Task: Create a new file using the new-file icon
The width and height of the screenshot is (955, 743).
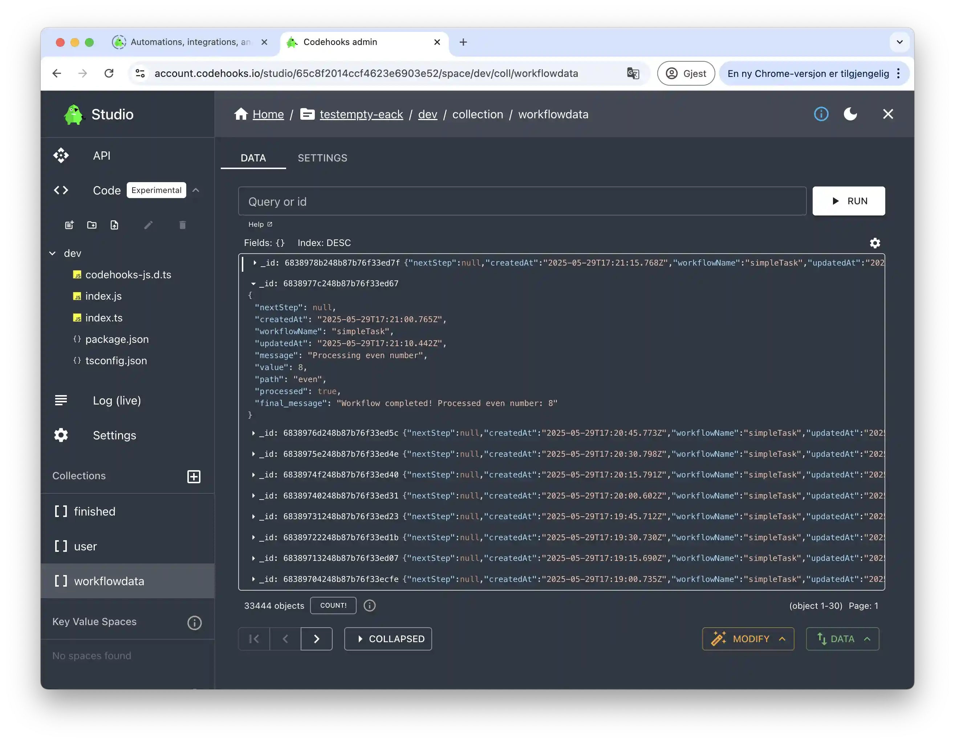Action: pyautogui.click(x=69, y=225)
